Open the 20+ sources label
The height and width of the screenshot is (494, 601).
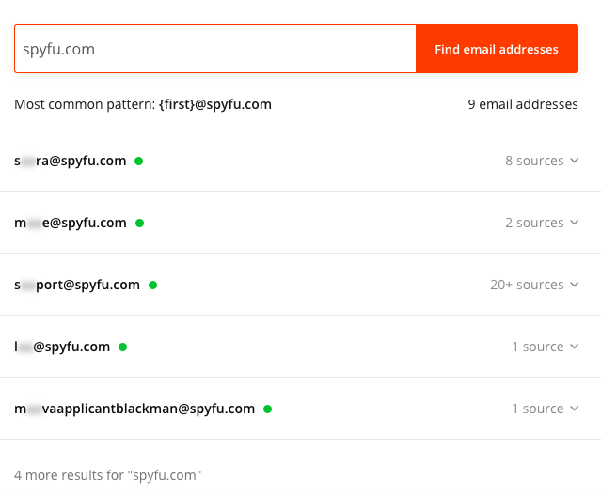(x=527, y=285)
